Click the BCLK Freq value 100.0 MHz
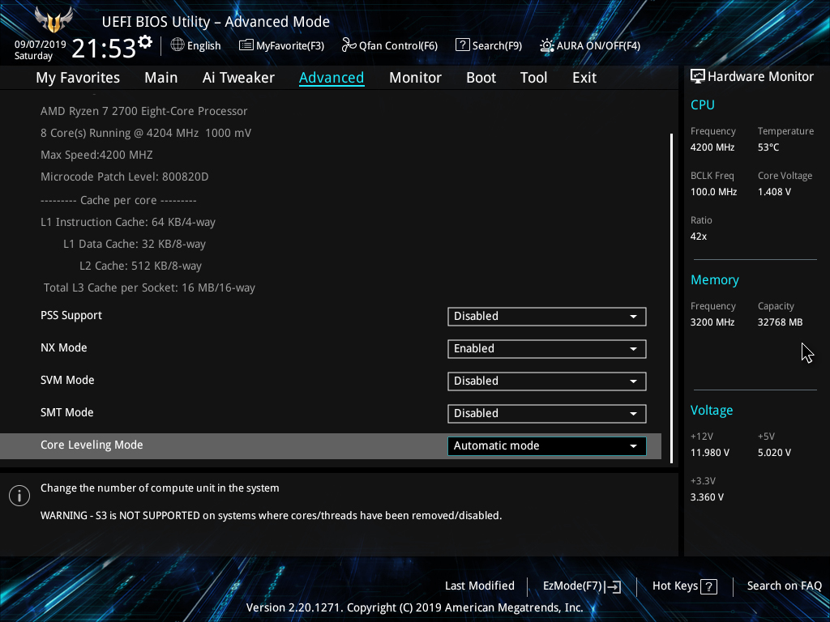This screenshot has height=622, width=830. click(x=713, y=192)
